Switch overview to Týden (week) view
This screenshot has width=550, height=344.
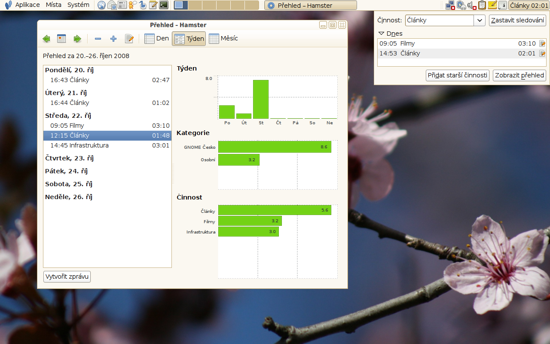tap(189, 39)
